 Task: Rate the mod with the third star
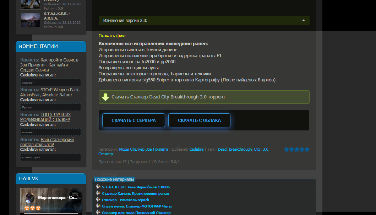coord(296,150)
